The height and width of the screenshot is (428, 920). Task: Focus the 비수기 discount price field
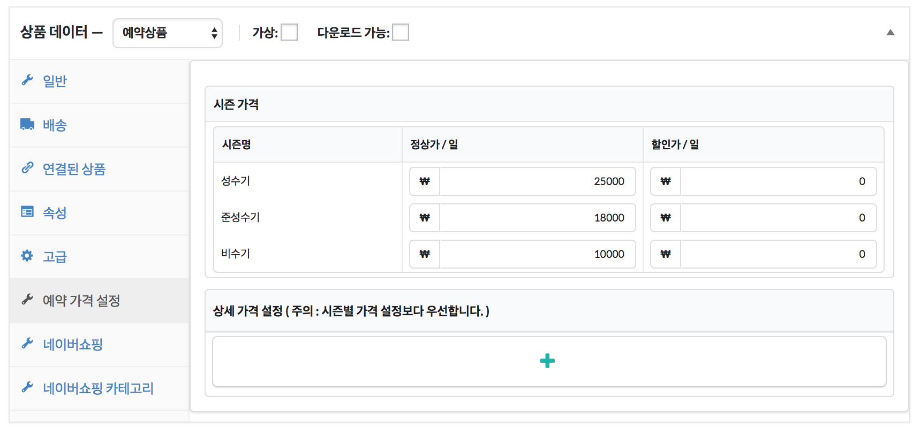778,254
